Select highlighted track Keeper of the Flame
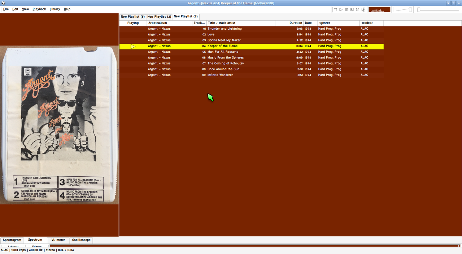This screenshot has height=254, width=462. pos(251,46)
